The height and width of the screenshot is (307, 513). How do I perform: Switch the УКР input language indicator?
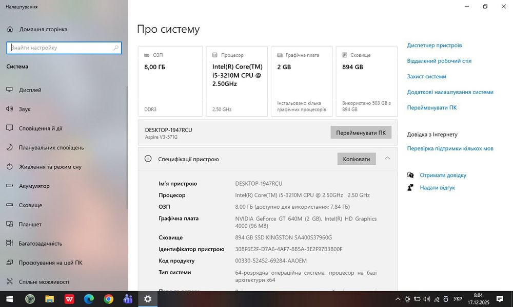coord(458,299)
